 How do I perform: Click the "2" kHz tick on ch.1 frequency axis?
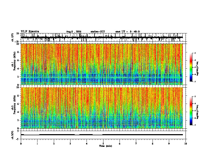(18, 77)
